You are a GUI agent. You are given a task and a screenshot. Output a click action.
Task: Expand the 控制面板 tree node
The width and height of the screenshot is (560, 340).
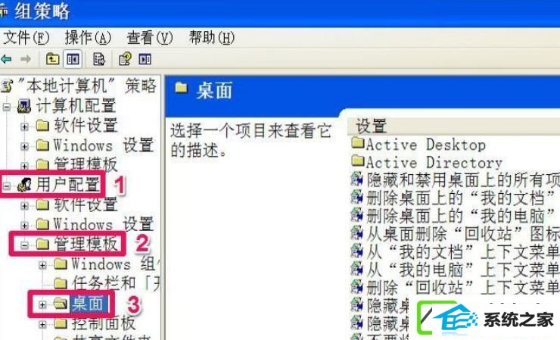pyautogui.click(x=42, y=324)
